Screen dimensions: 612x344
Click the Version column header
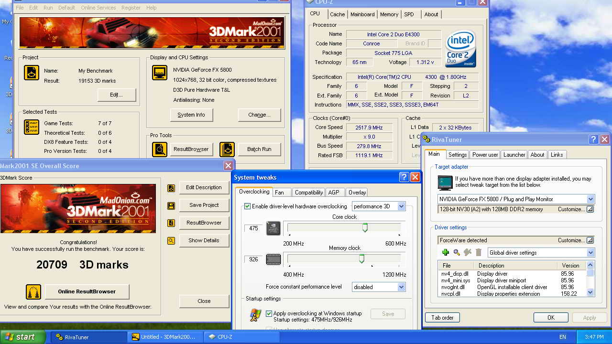571,266
